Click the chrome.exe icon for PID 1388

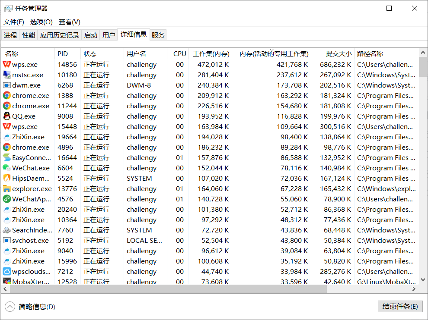tap(7, 96)
